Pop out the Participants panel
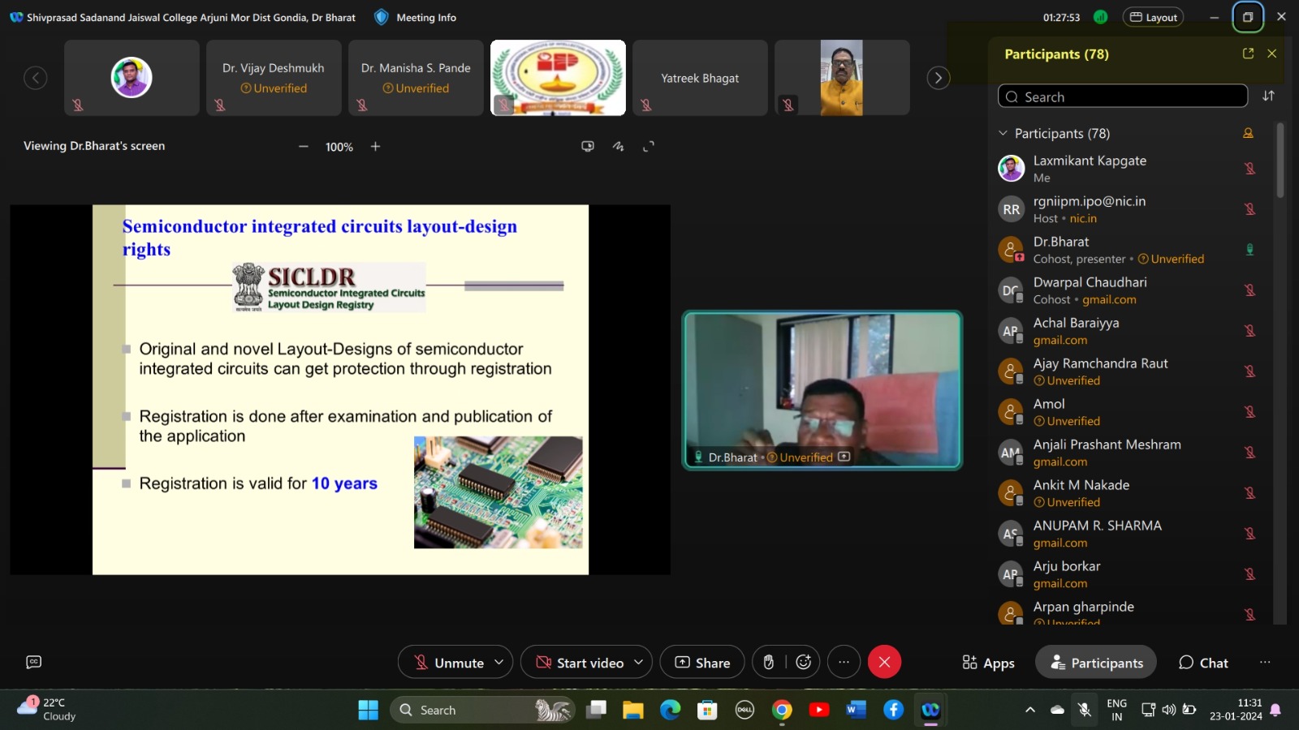The width and height of the screenshot is (1299, 730). point(1248,54)
